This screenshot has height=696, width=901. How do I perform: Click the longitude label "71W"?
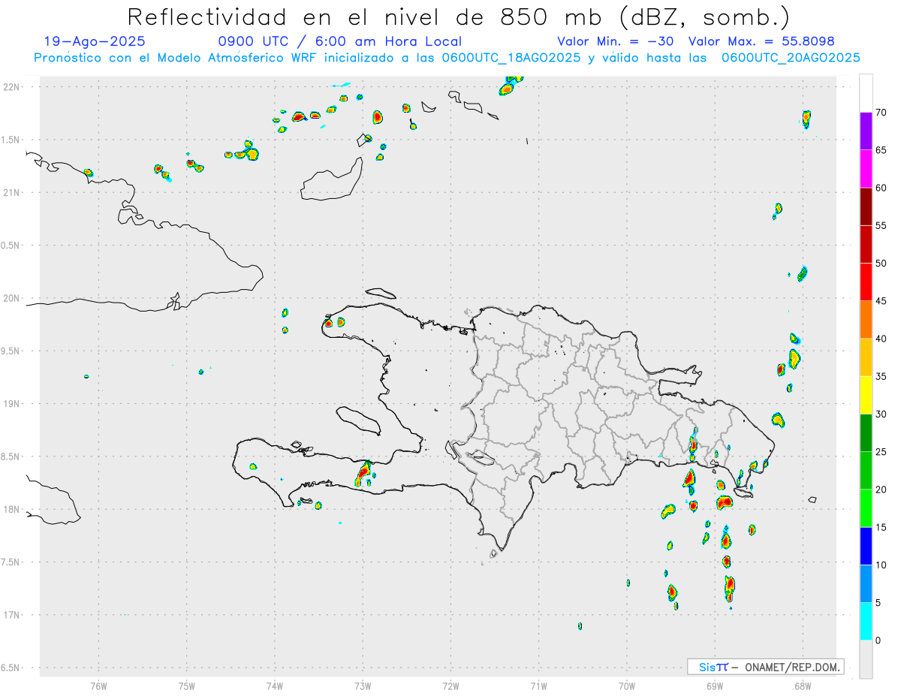click(x=538, y=685)
